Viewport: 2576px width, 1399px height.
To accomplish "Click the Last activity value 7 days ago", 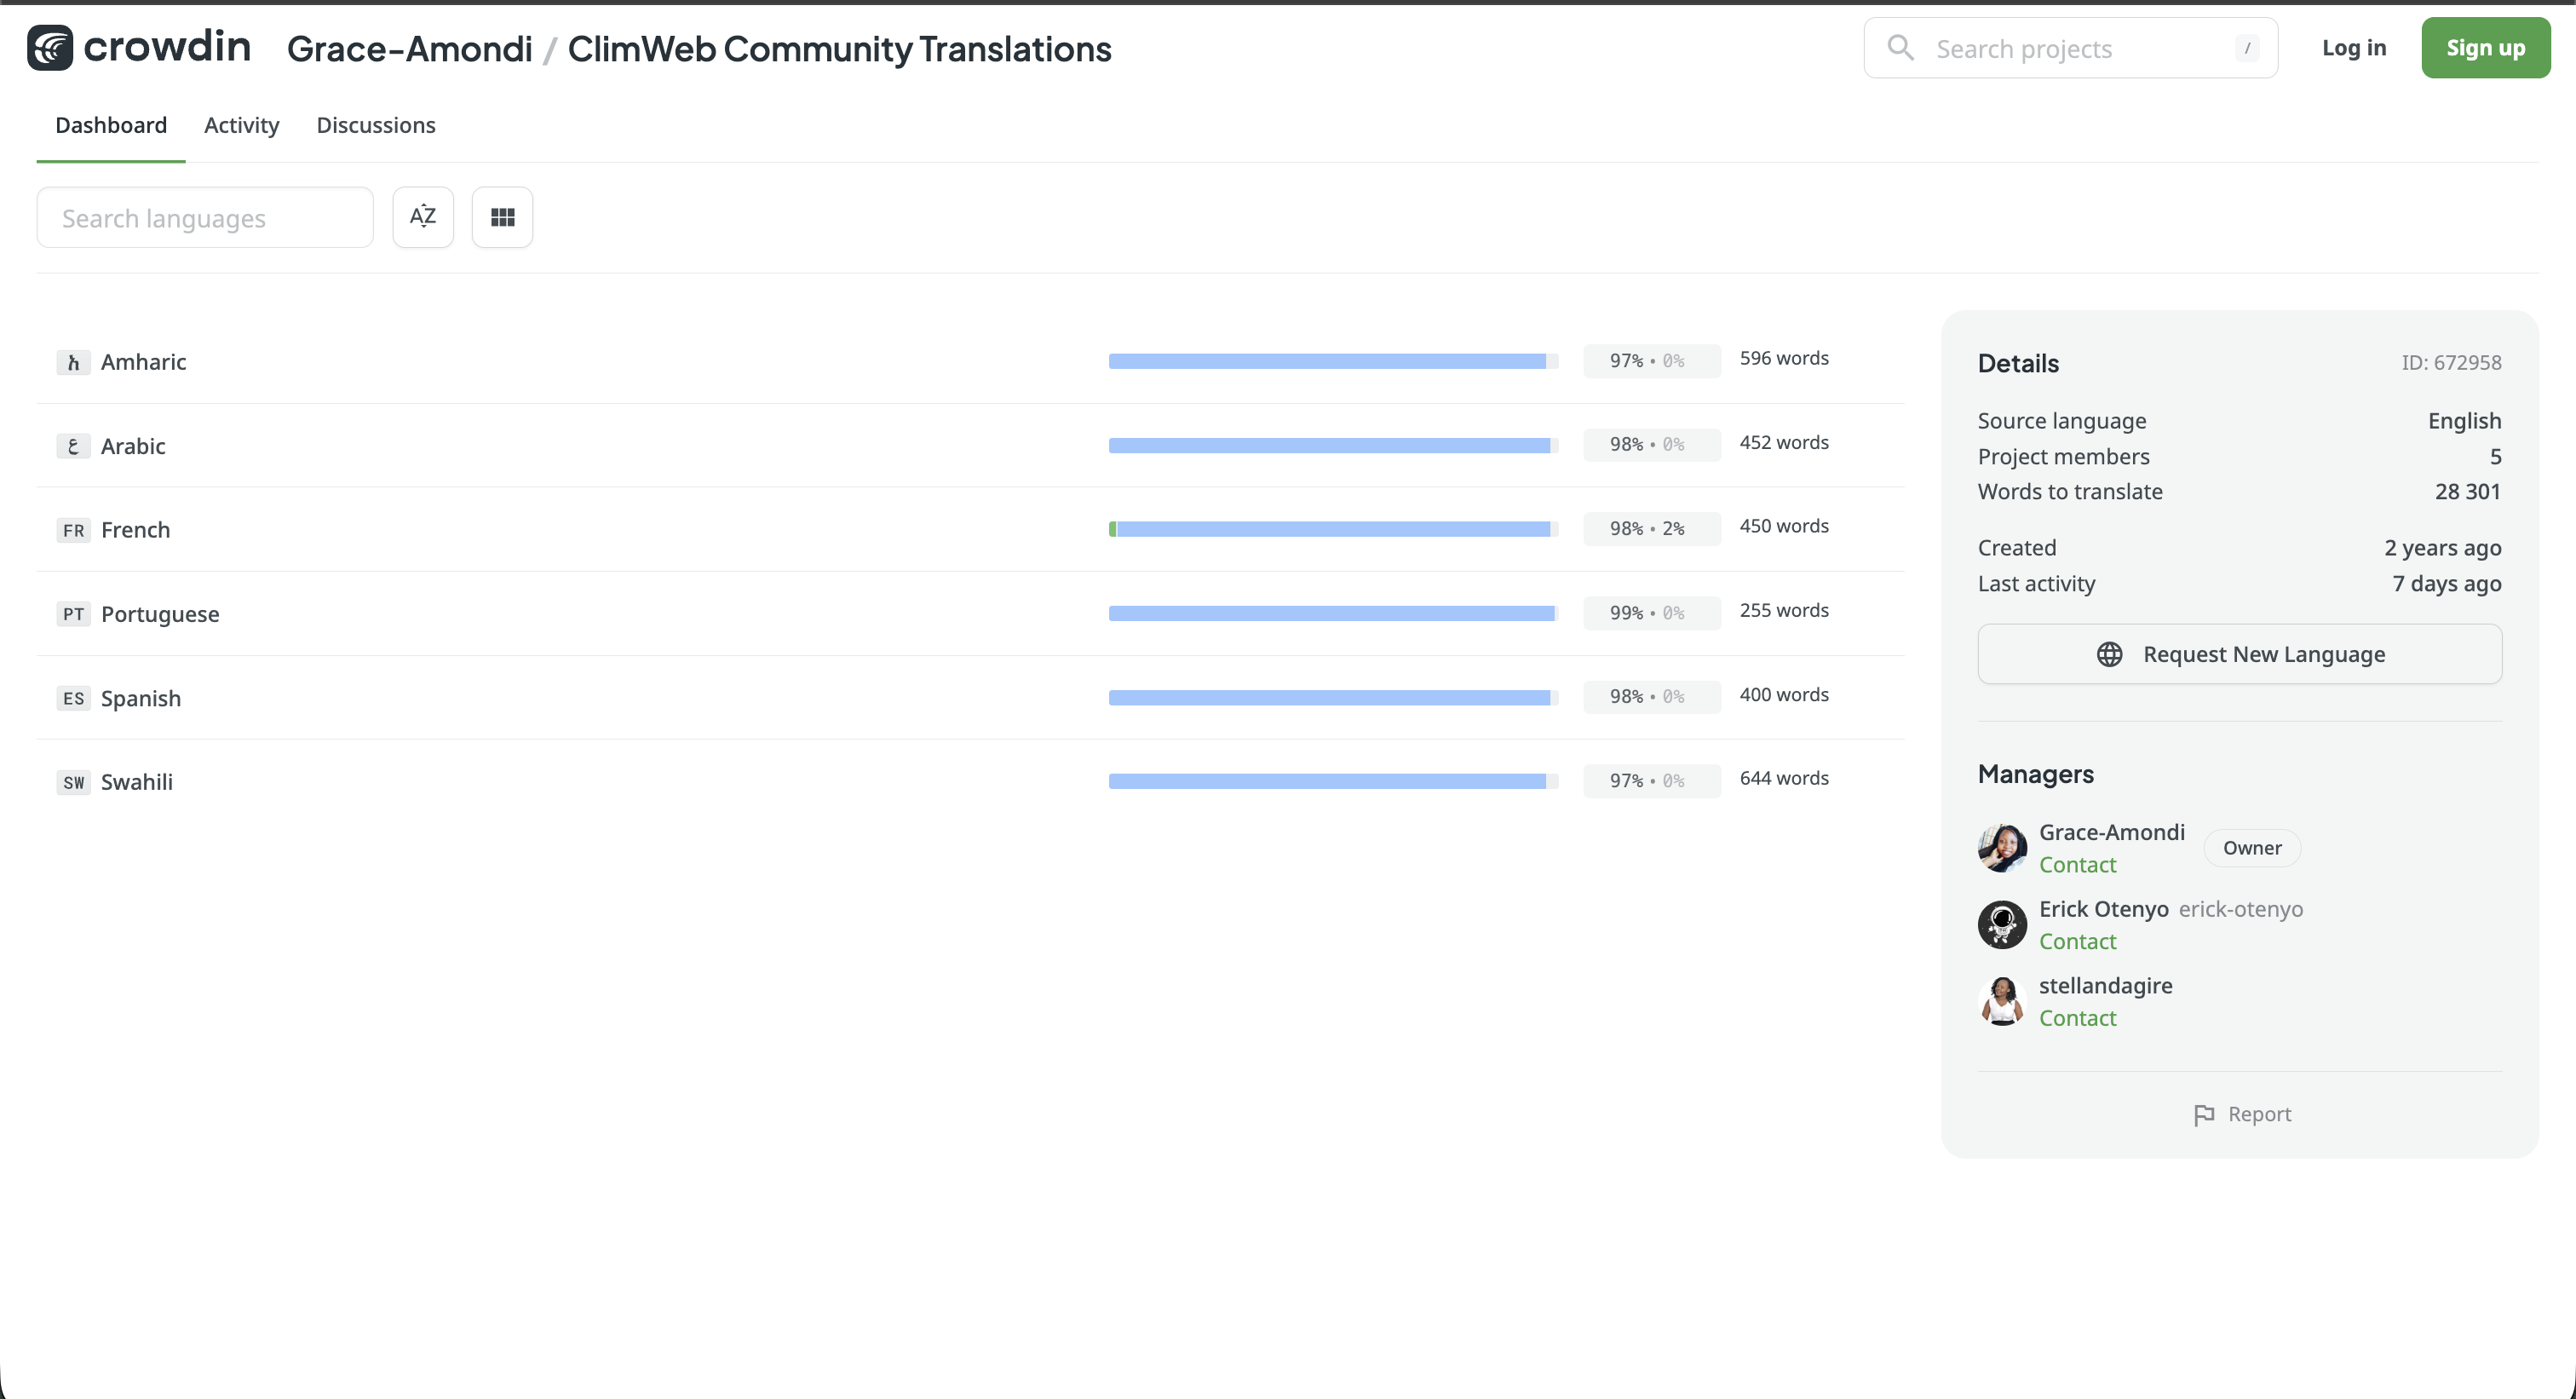I will click(2447, 584).
